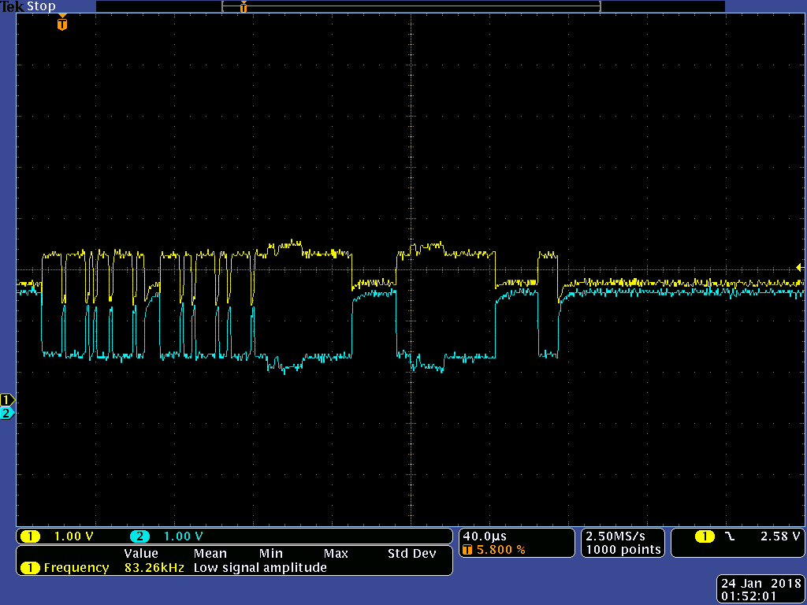The image size is (807, 605).
Task: Click the channel 1 badge in the scale readout
Action: 30,536
